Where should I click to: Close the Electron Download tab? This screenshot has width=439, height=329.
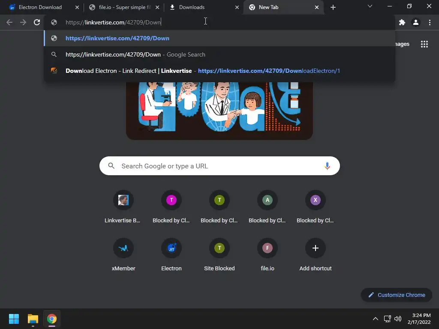(77, 7)
